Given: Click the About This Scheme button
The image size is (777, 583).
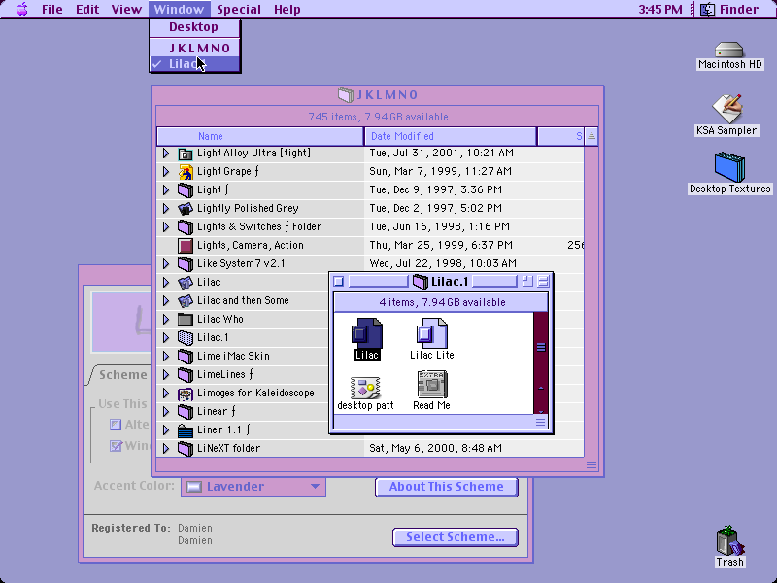Looking at the screenshot, I should tap(447, 487).
